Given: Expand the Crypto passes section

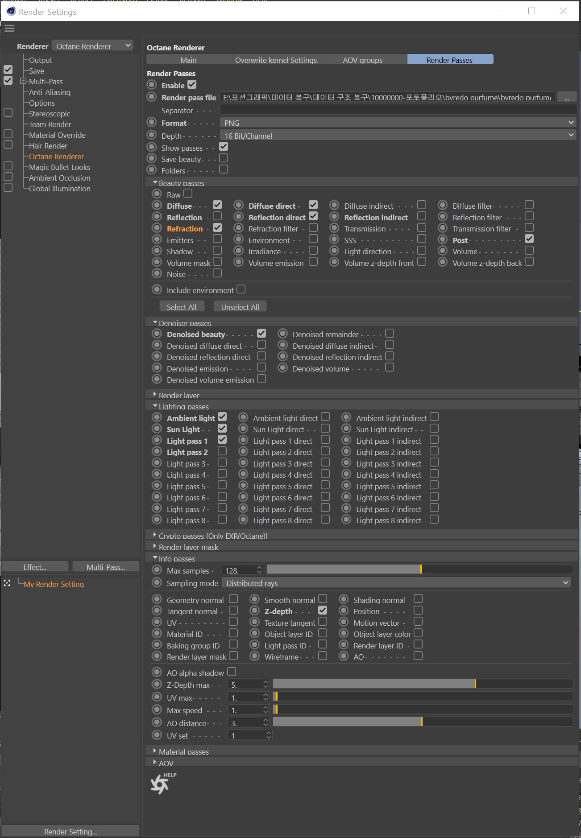Looking at the screenshot, I should [x=155, y=535].
